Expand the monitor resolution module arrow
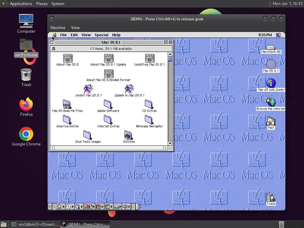The width and height of the screenshot is (304, 228). 112,207
